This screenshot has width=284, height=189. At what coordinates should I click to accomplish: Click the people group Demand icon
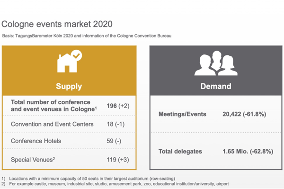pyautogui.click(x=216, y=63)
